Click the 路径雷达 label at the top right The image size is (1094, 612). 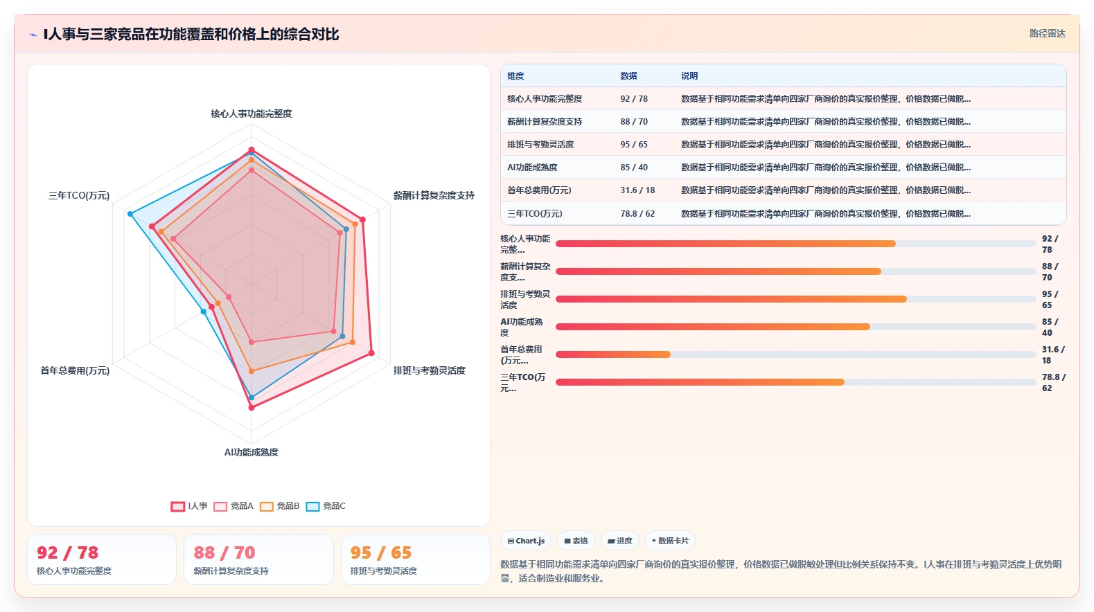pos(1047,33)
